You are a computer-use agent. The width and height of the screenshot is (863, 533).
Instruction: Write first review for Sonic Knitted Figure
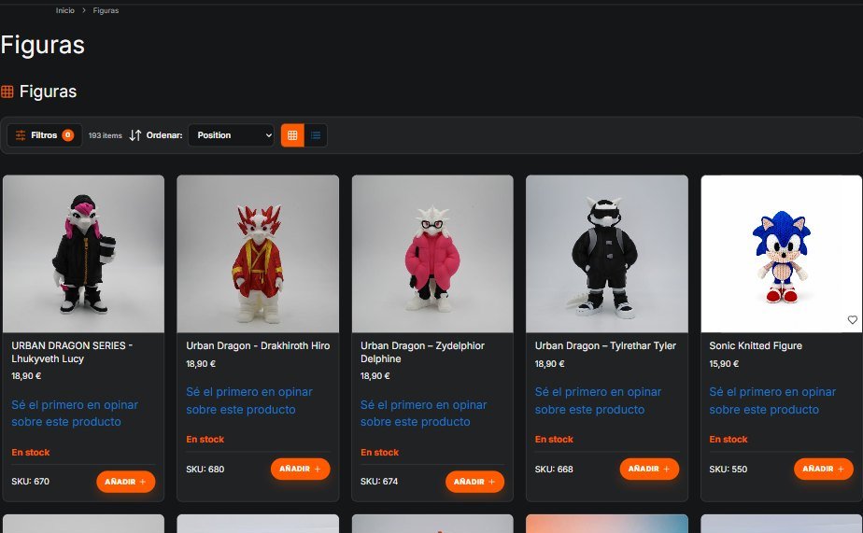tap(772, 400)
